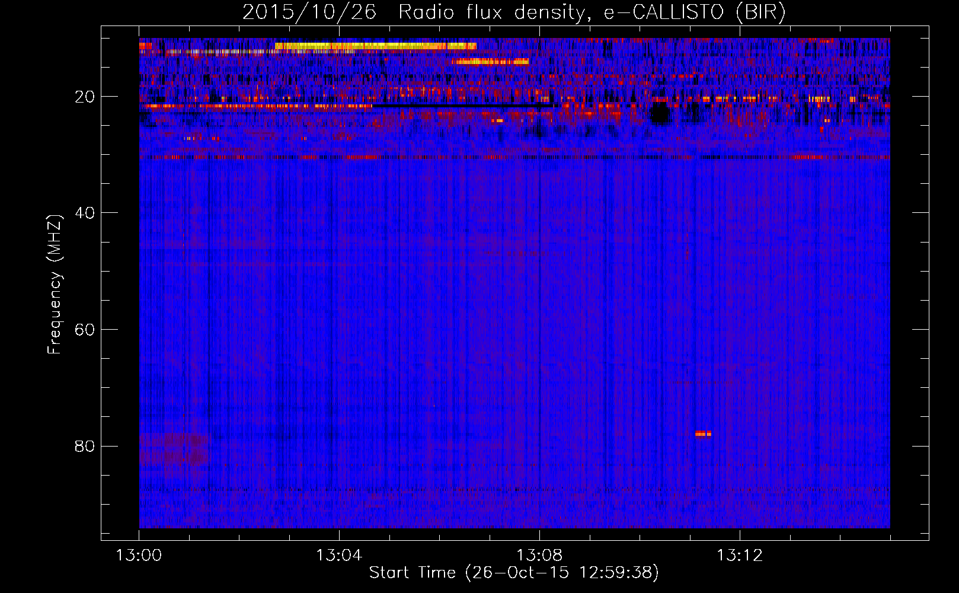Click the 13:04 time tick label

point(339,556)
